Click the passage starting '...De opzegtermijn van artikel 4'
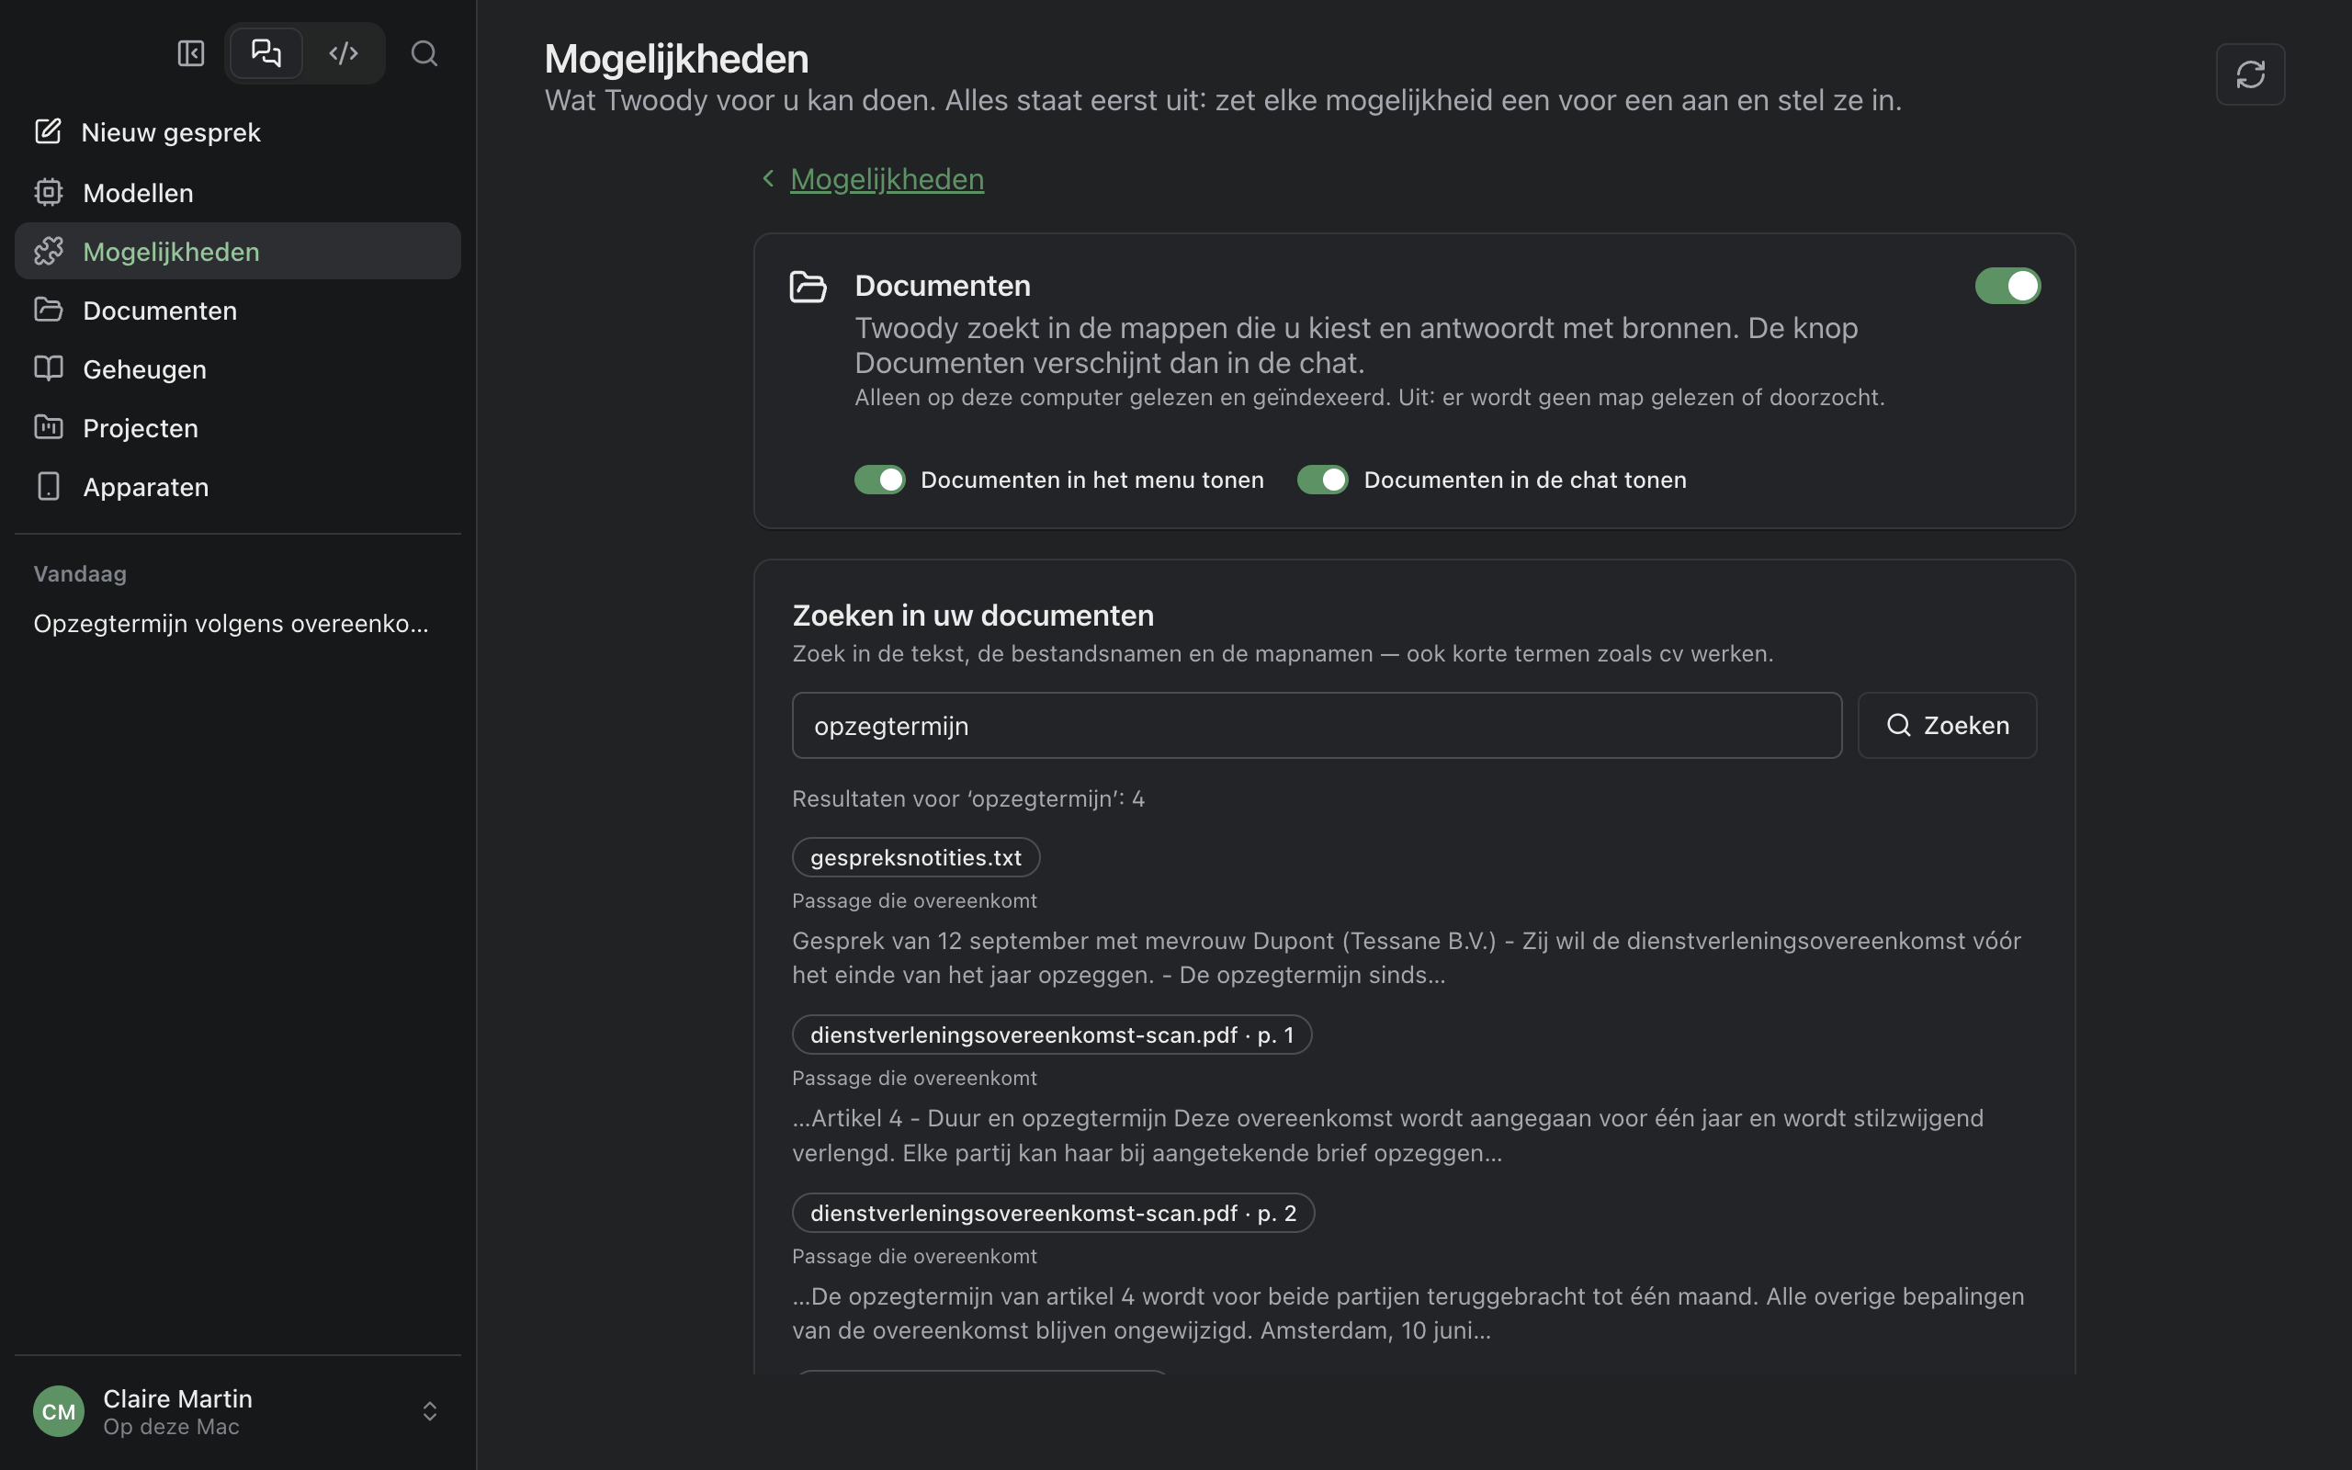Viewport: 2352px width, 1470px height. coord(1408,1314)
